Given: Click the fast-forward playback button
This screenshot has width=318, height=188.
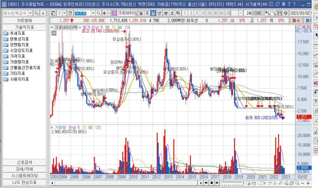Looking at the screenshot, I should (217, 183).
